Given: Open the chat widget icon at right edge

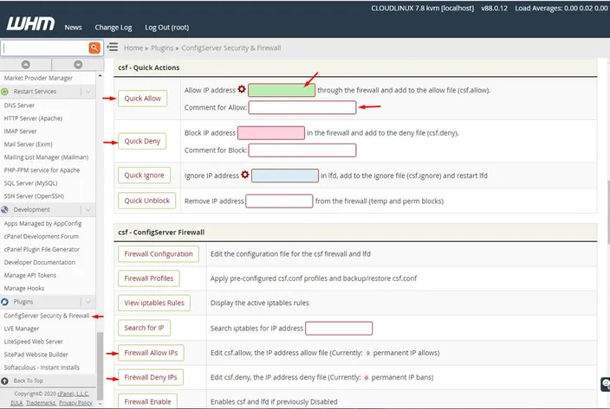Looking at the screenshot, I should click(x=606, y=384).
